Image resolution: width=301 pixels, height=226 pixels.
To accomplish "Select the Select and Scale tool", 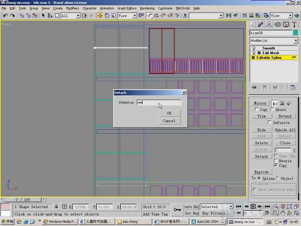I will coord(113,15).
